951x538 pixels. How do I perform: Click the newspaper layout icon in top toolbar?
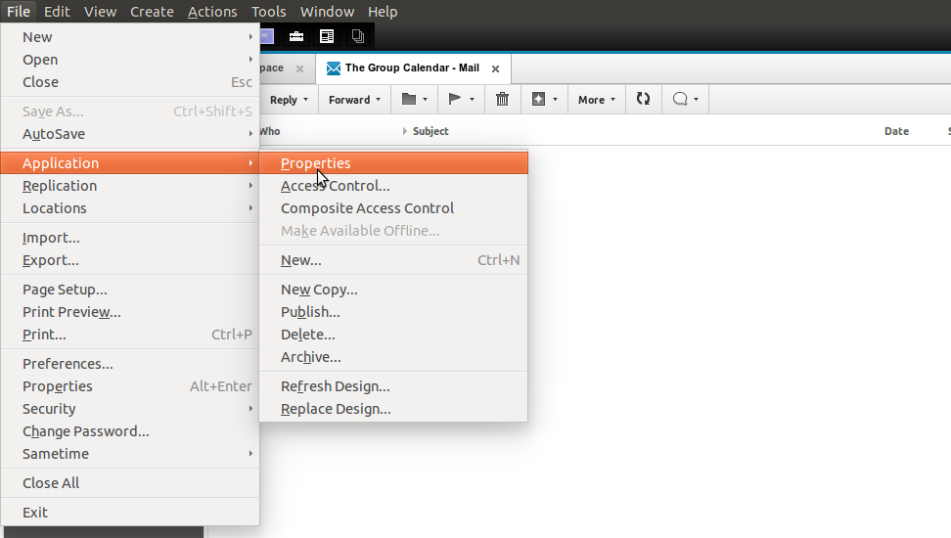coord(327,37)
